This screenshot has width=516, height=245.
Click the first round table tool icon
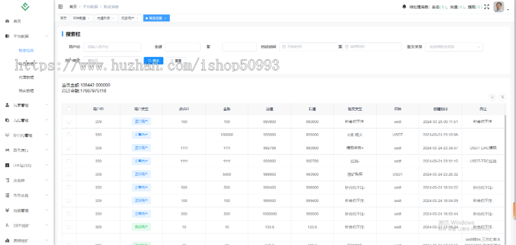coord(492,97)
